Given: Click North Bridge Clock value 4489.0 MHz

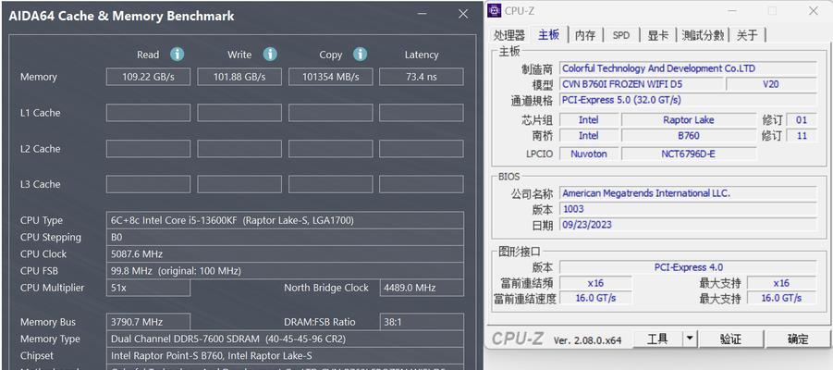Looking at the screenshot, I should coord(422,288).
